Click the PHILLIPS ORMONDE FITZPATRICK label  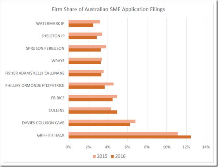pos(35,85)
